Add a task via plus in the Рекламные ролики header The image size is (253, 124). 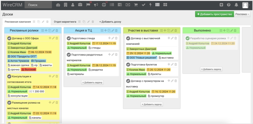(46, 30)
